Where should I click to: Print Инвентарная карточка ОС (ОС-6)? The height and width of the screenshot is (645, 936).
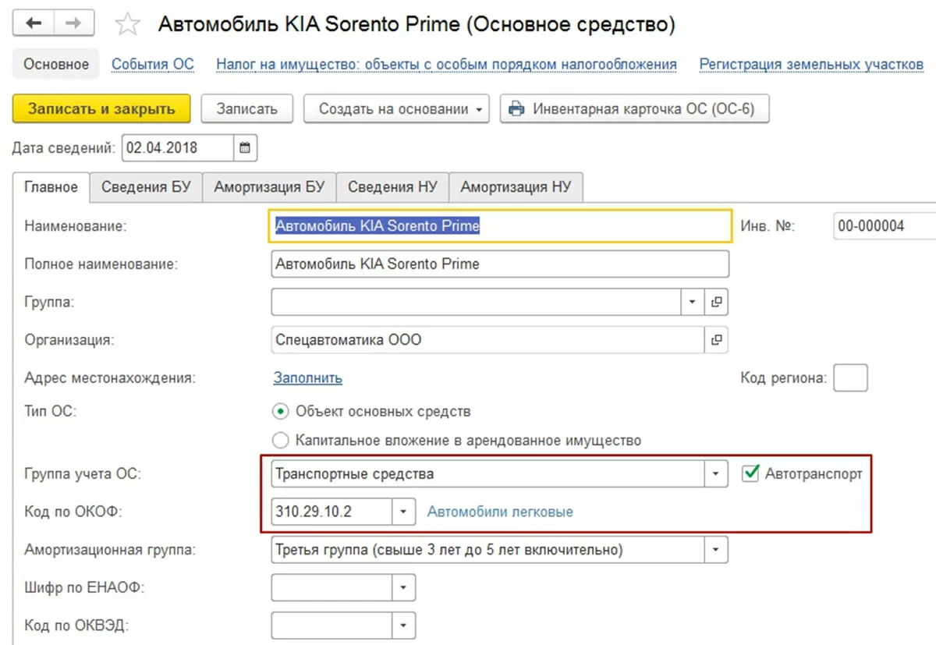pyautogui.click(x=635, y=109)
